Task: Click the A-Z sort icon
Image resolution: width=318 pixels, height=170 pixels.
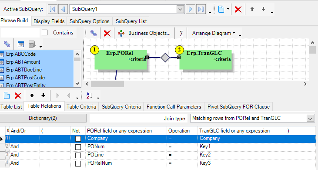Action: pos(89,95)
